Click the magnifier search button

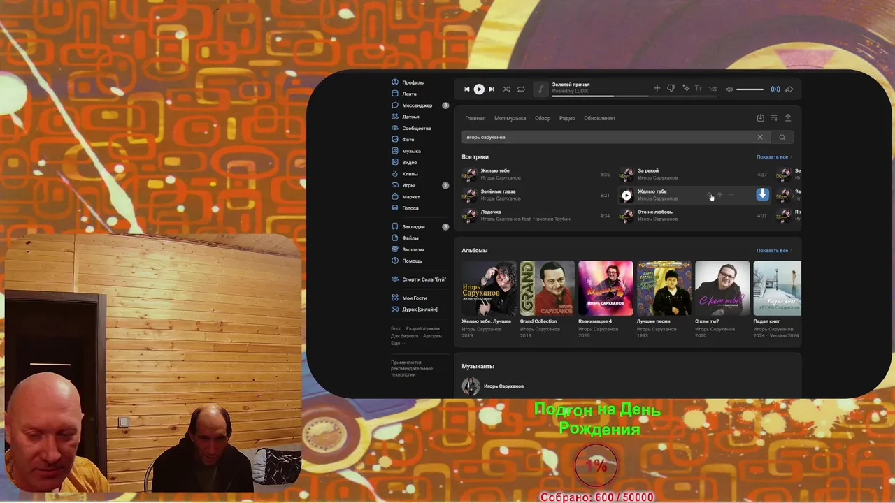point(782,137)
